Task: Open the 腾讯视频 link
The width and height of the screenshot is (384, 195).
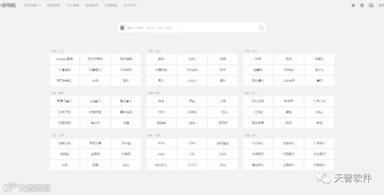Action: (126, 112)
